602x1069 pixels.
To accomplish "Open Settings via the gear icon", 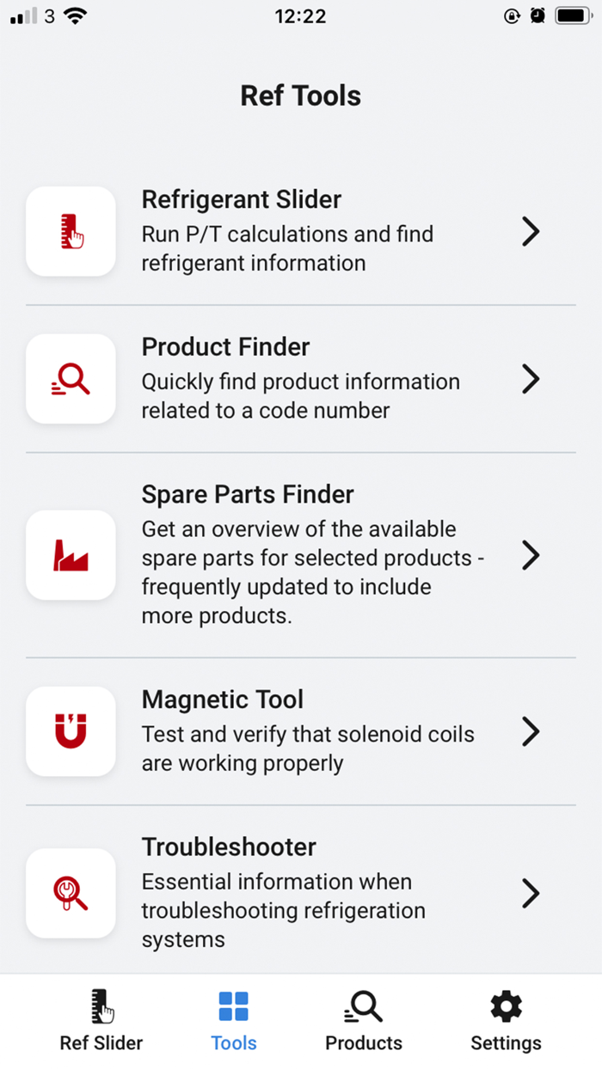I will tap(505, 1007).
